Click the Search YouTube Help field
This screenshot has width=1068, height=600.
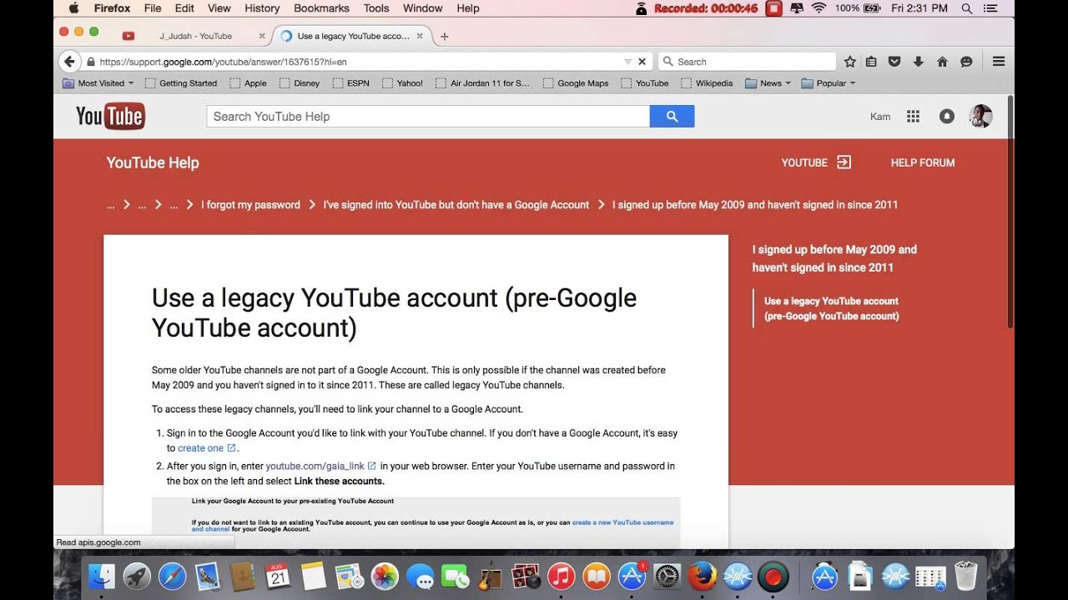pos(428,117)
